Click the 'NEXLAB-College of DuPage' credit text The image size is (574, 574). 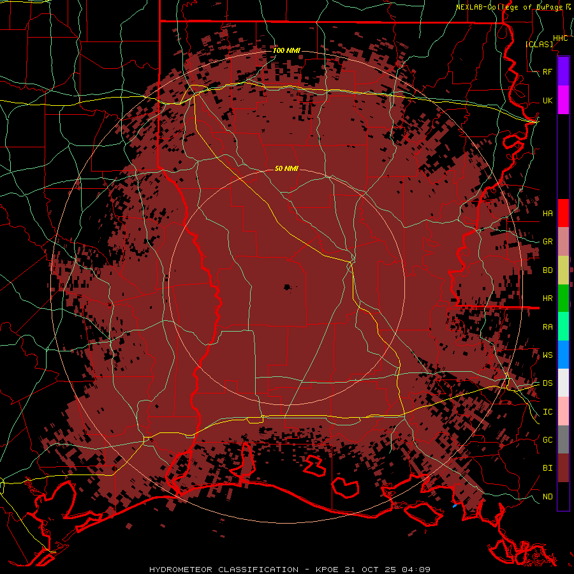point(510,7)
